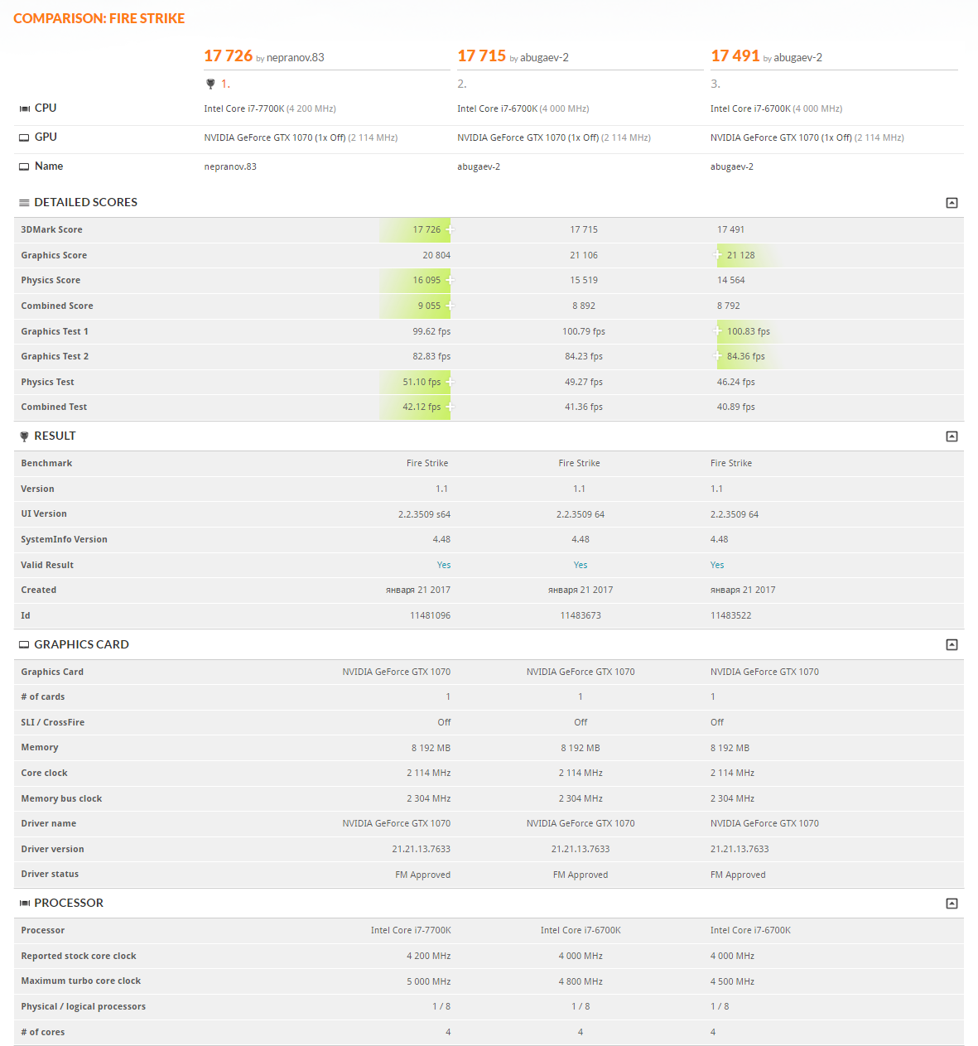Click the Processor section chip icon

pyautogui.click(x=24, y=904)
